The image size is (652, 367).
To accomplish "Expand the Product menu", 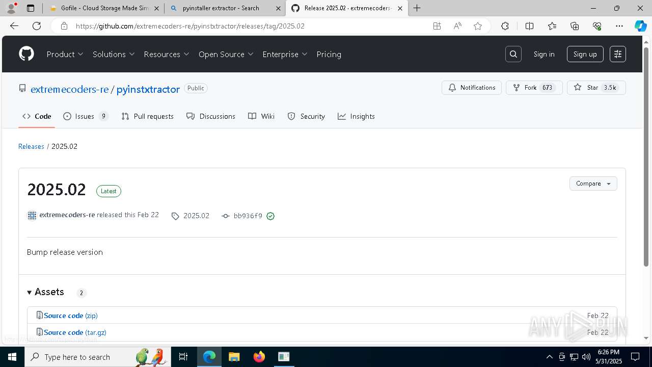I will (65, 54).
